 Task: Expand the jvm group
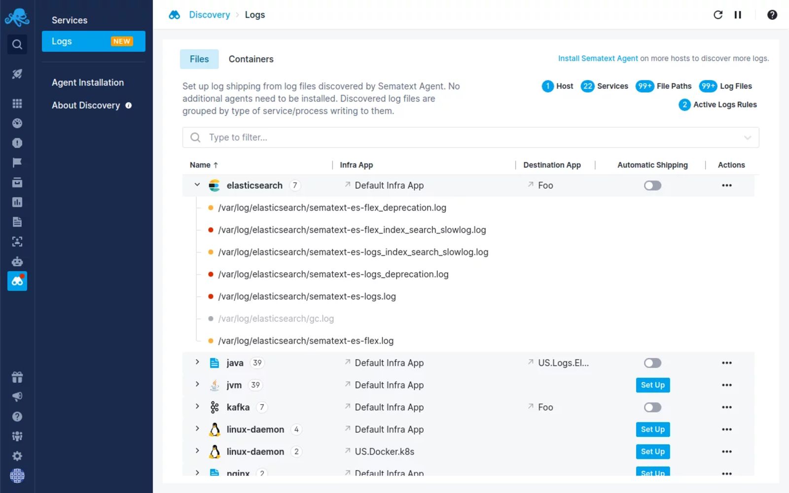point(197,385)
